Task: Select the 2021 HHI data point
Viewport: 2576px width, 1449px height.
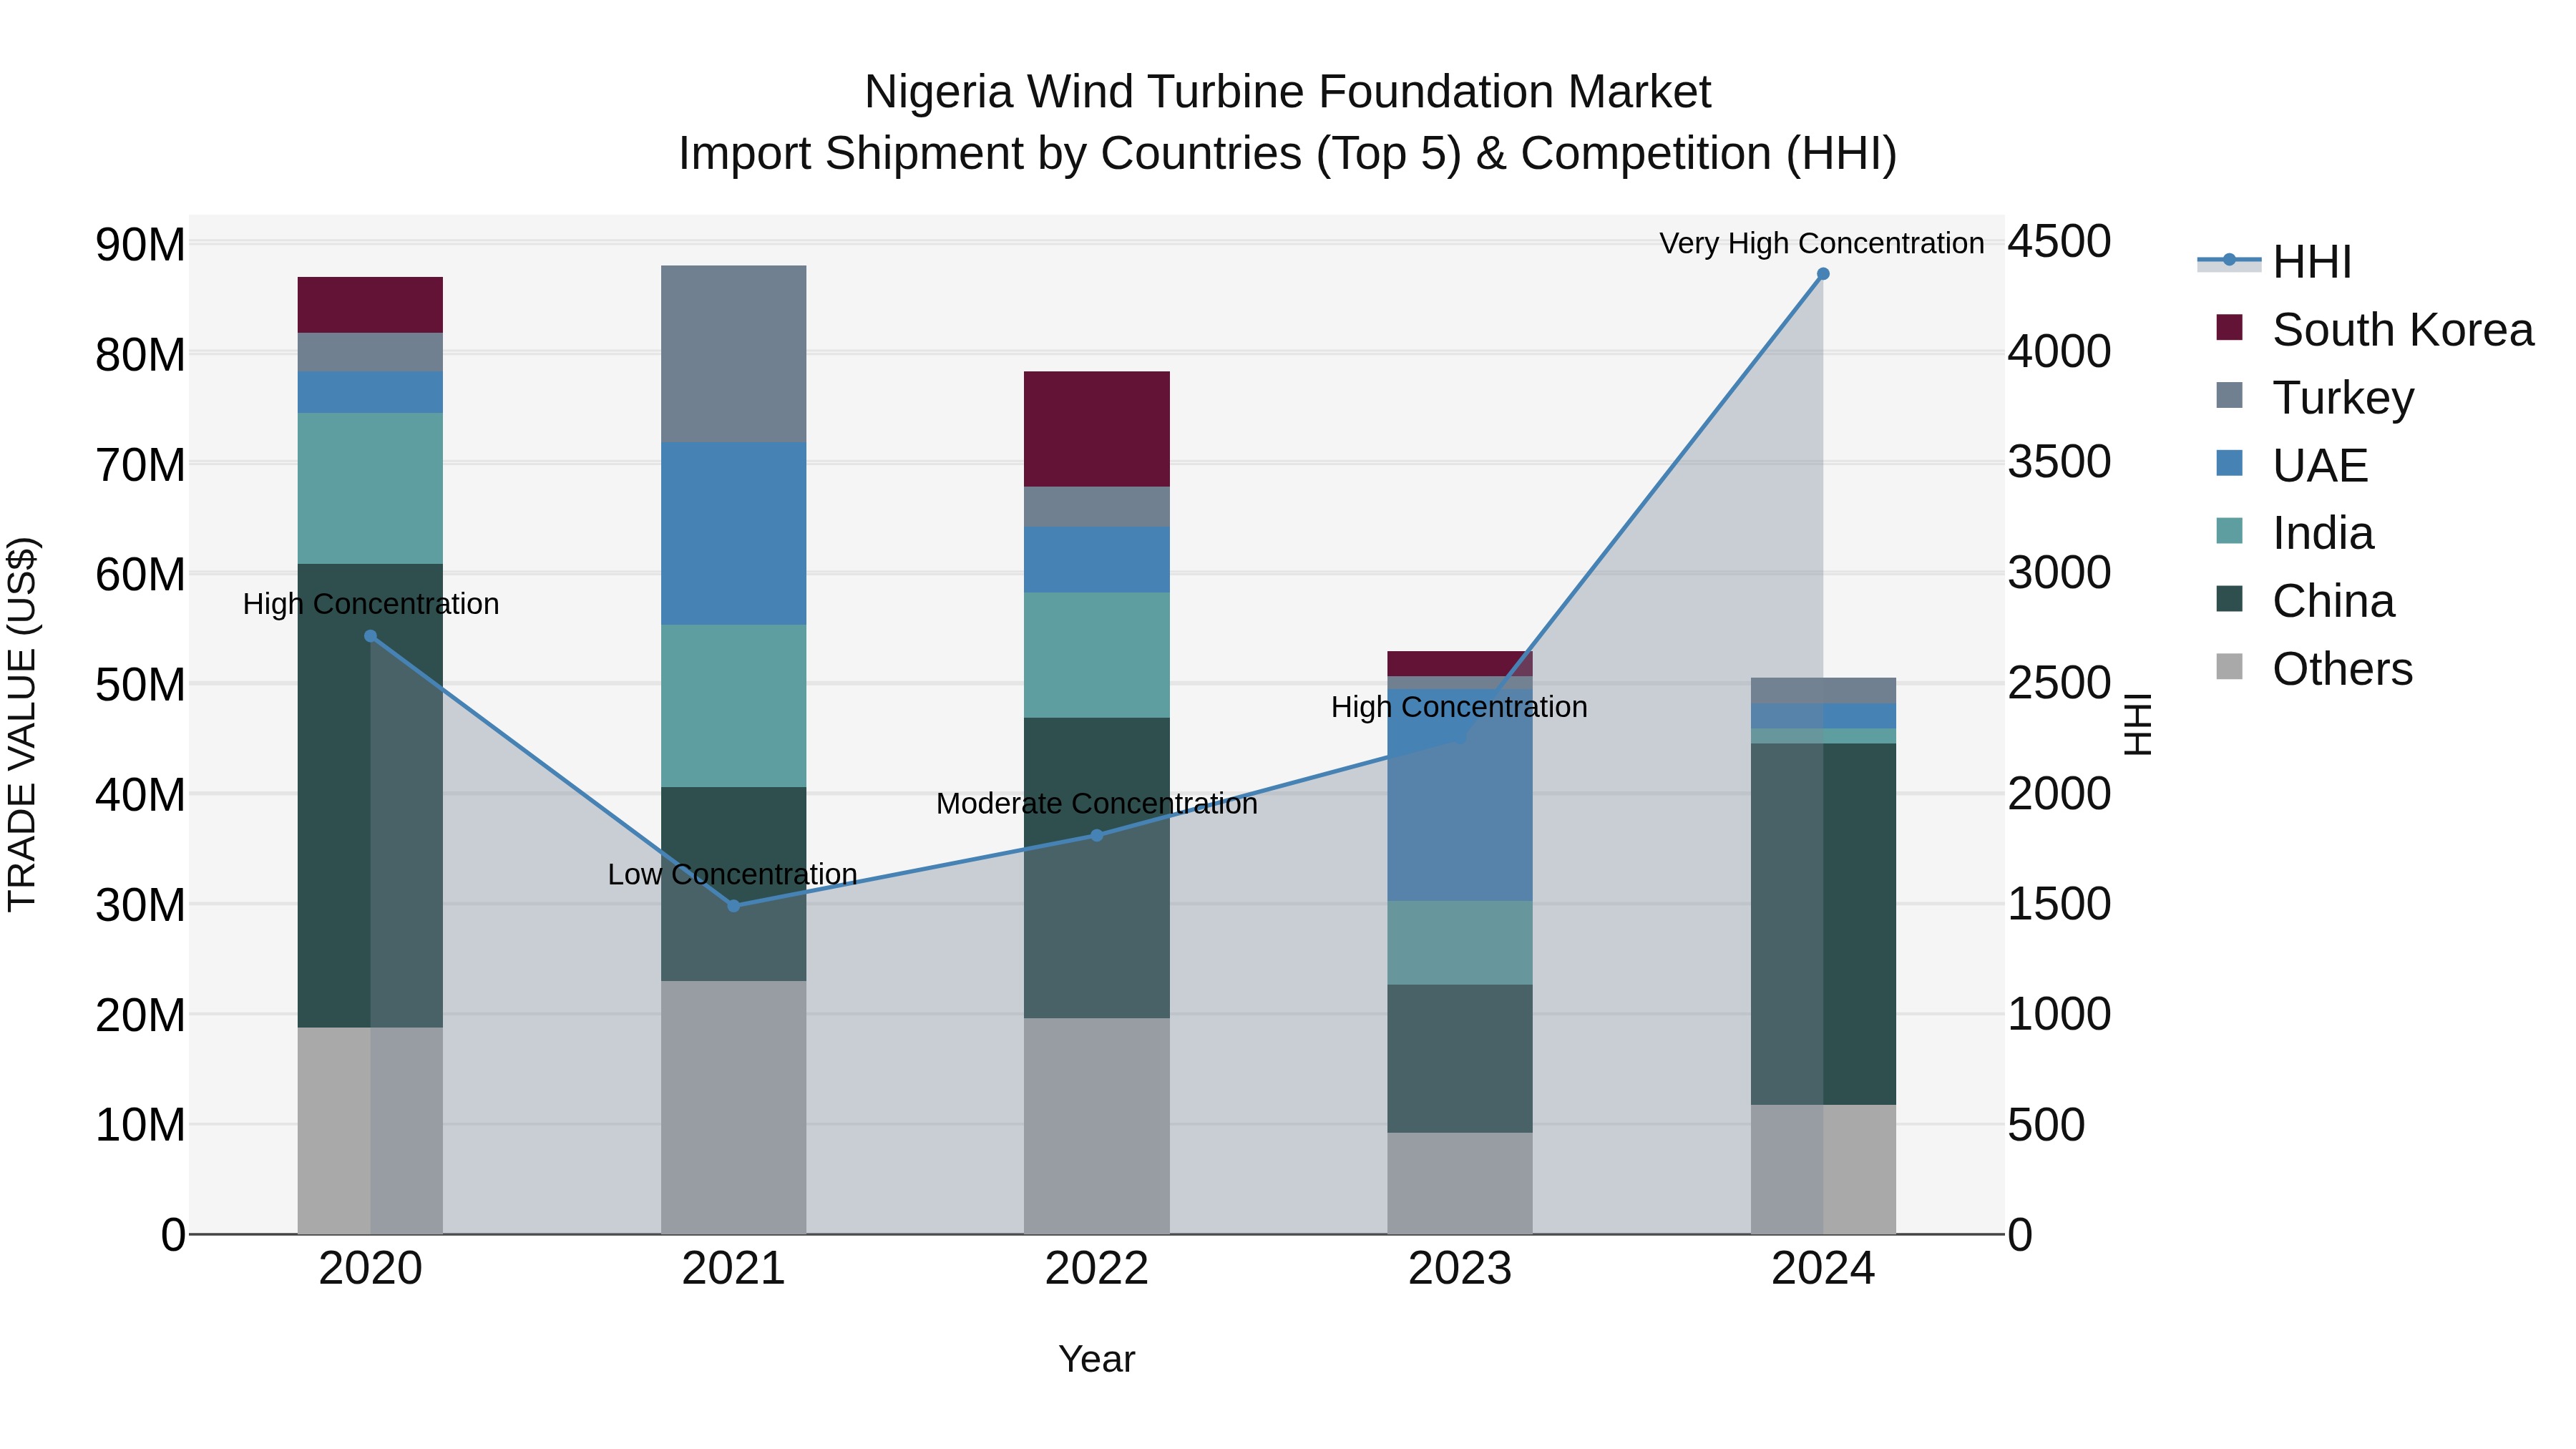Action: pos(733,906)
